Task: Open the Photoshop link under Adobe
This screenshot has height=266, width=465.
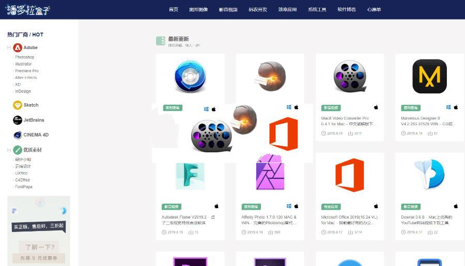Action: pos(24,57)
